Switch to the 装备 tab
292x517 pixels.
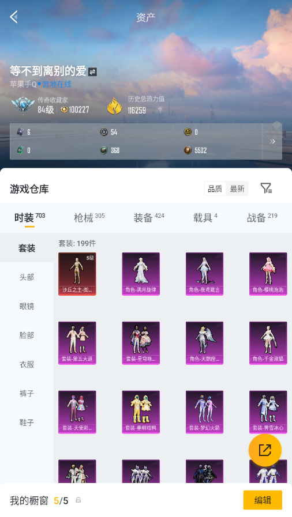pos(149,218)
